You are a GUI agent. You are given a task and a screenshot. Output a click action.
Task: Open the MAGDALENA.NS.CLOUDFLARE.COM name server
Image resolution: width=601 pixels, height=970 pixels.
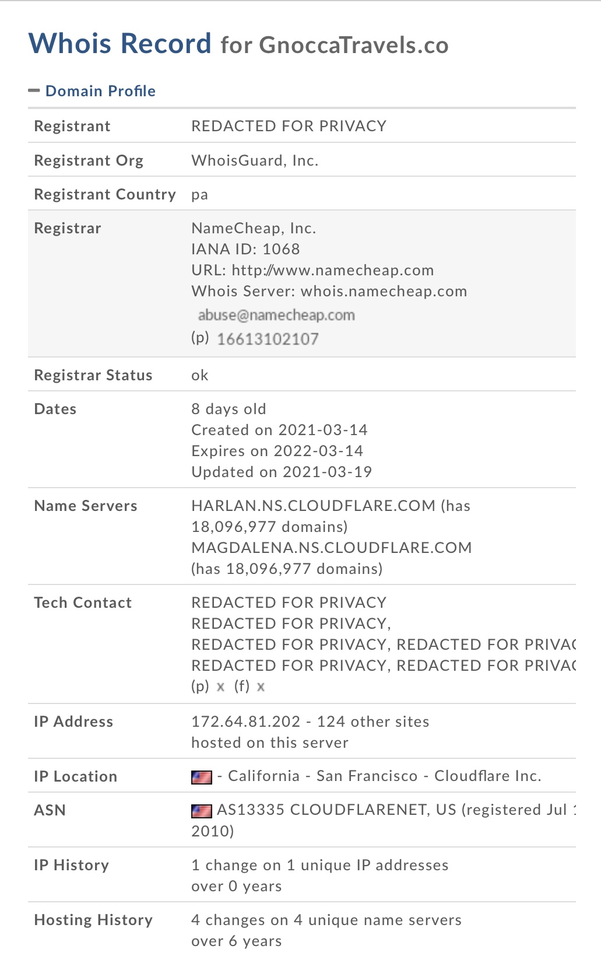331,548
